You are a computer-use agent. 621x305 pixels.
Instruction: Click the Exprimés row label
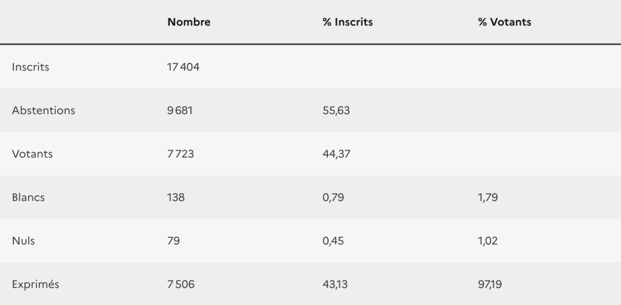pos(35,284)
